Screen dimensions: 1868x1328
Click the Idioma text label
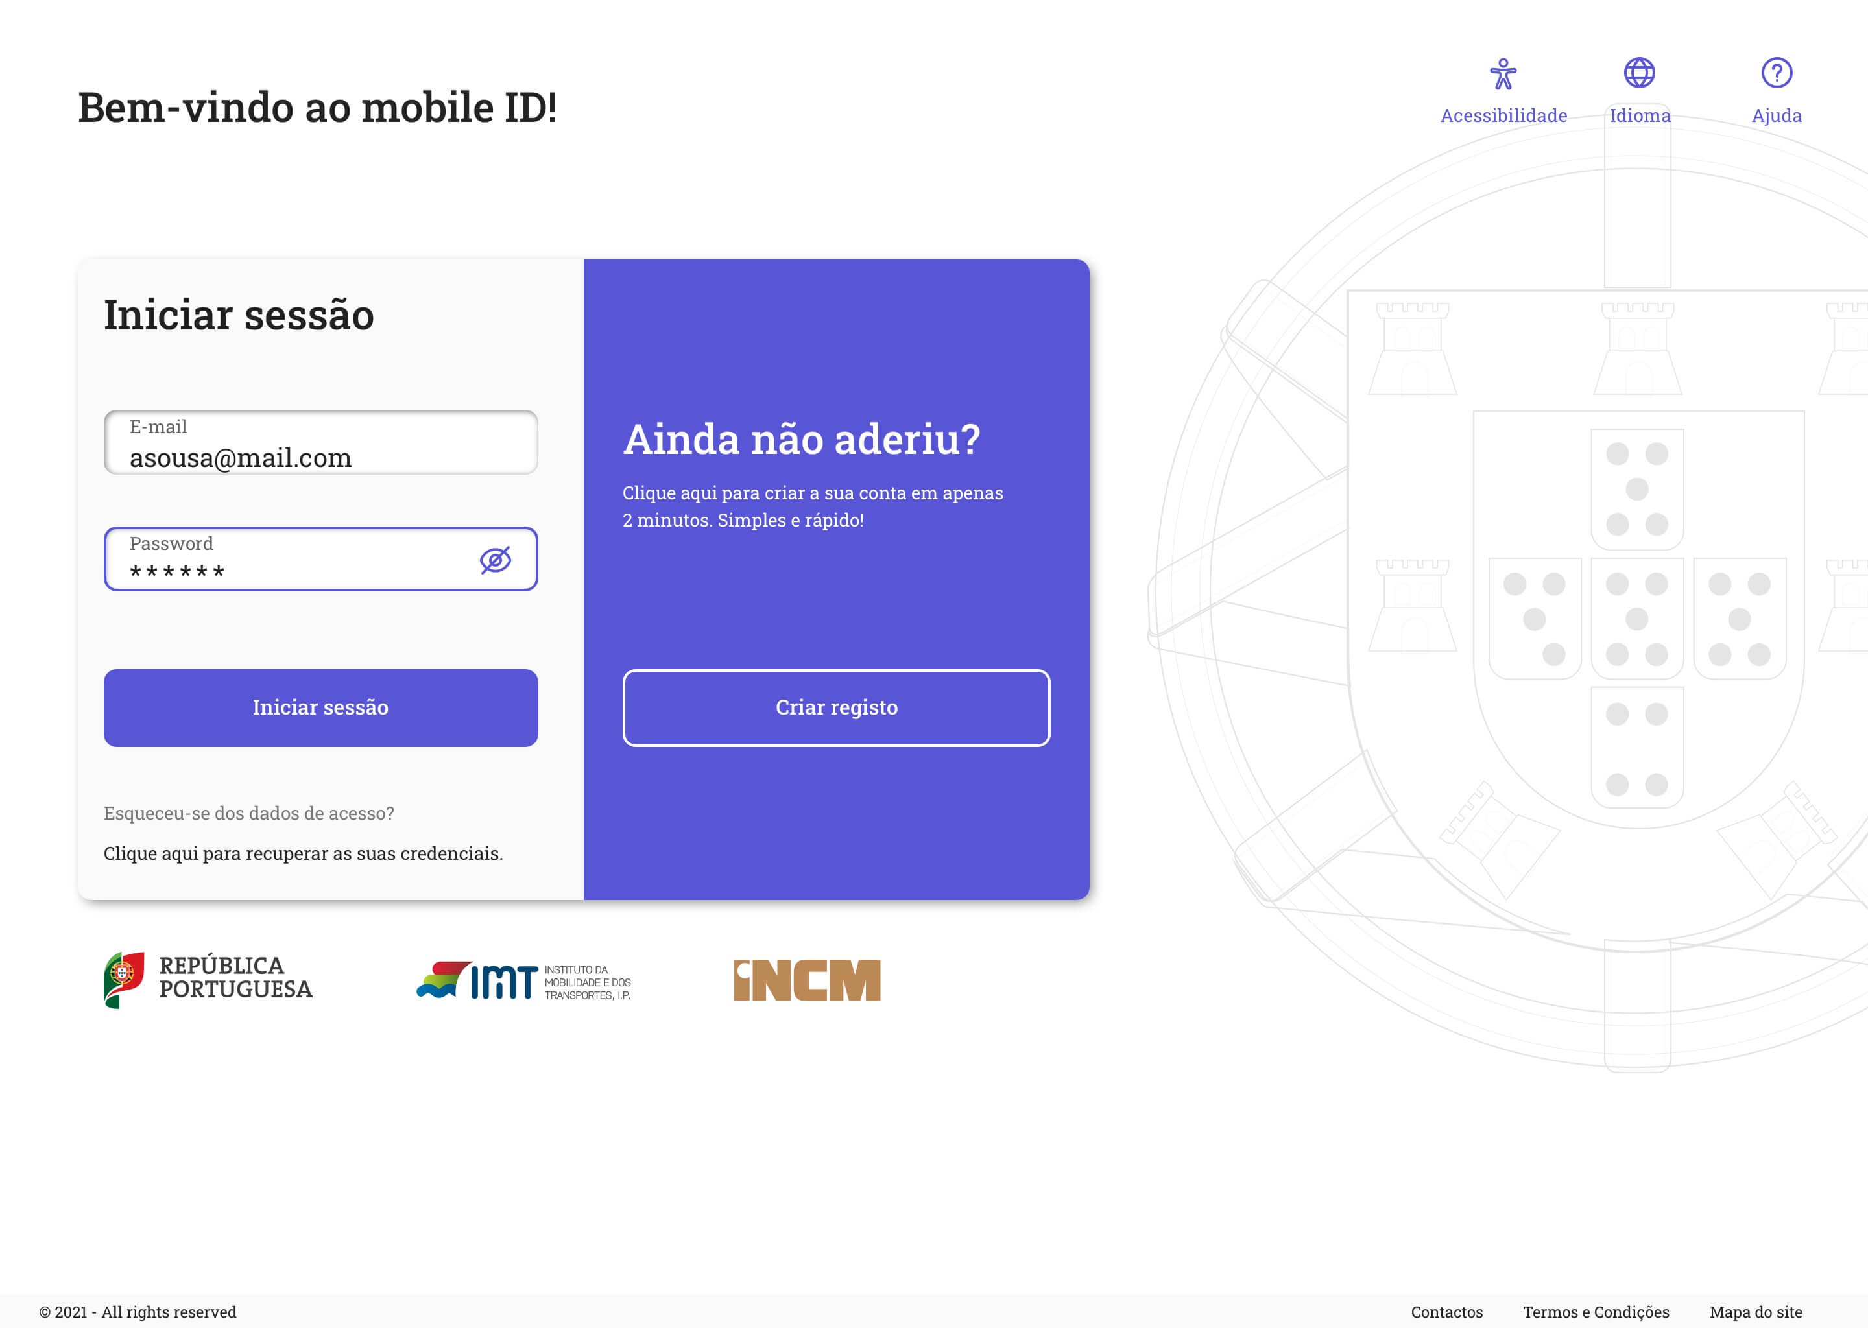click(1640, 115)
